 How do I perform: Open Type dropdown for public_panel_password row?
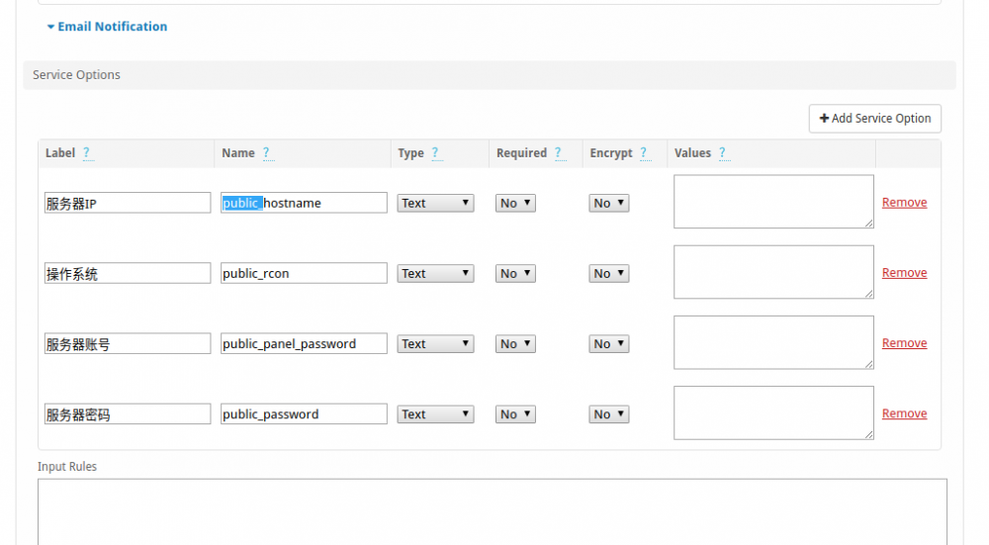point(435,344)
